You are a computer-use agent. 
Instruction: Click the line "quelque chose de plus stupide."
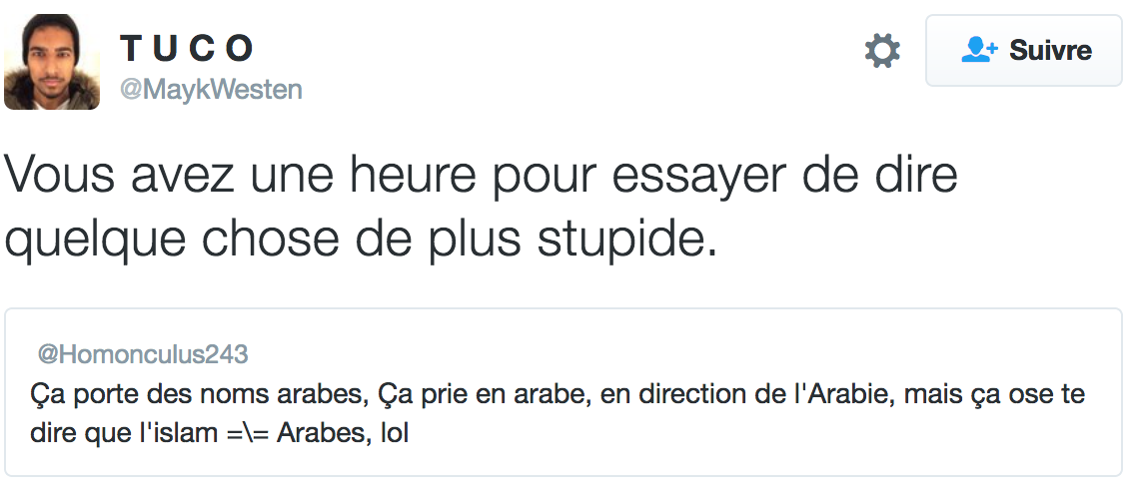coord(361,239)
